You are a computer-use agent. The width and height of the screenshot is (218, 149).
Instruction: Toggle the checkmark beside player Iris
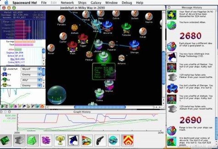pos(2,75)
